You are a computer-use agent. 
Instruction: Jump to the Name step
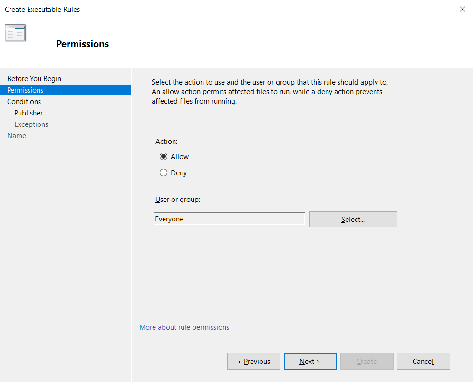[17, 136]
